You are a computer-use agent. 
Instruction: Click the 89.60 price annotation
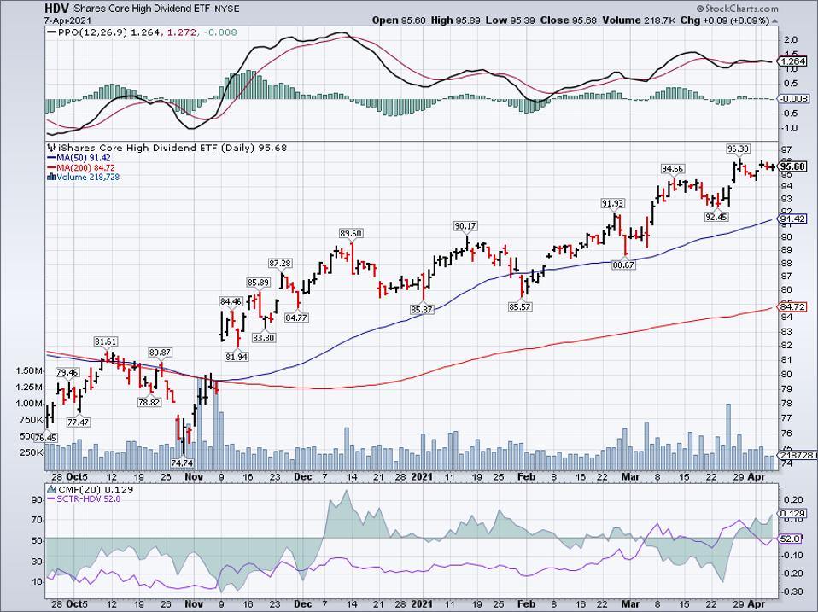[x=351, y=233]
